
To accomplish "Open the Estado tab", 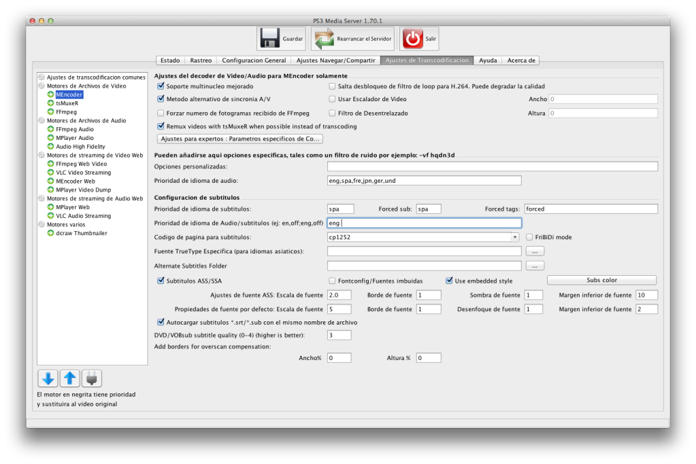I will point(170,60).
